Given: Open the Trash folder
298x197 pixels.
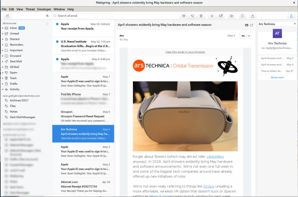Looking at the screenshot, I should (x=13, y=78).
